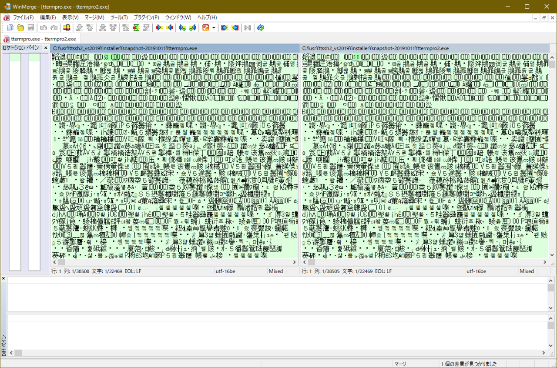Screen dimensions: 557x368
Task: Click right pane horizontal scrollbar right arrow
Action: (545, 262)
